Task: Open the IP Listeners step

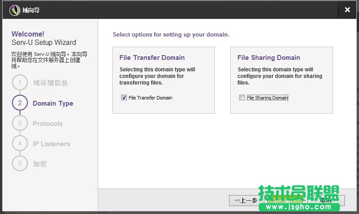Action: (x=51, y=144)
